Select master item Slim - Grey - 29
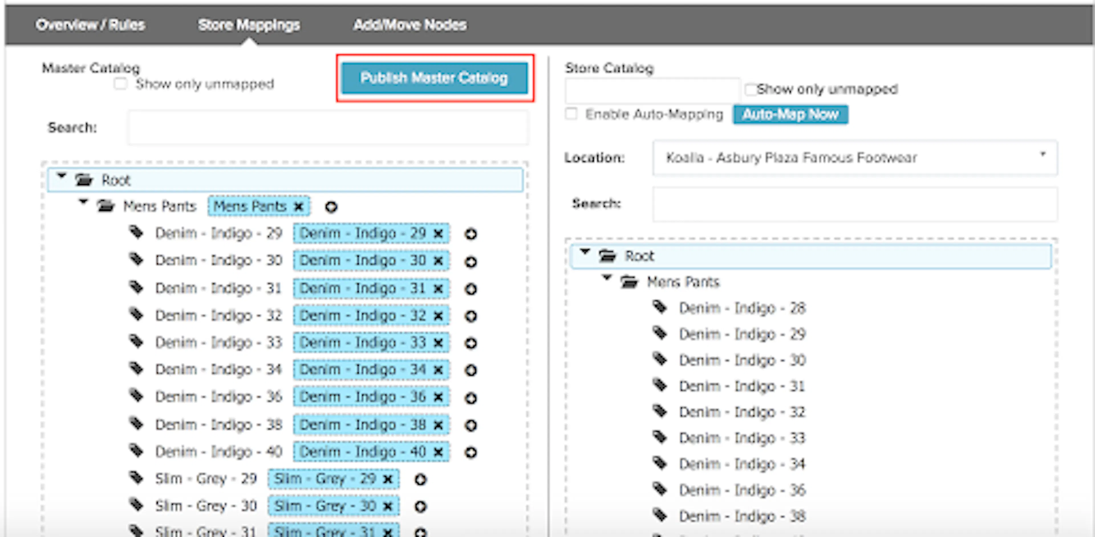The width and height of the screenshot is (1095, 537). [206, 479]
